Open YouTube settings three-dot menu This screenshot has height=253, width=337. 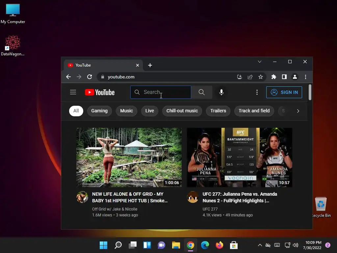pos(257,92)
